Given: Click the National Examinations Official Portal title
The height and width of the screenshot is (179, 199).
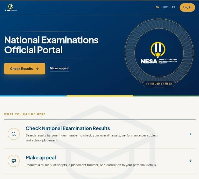Looking at the screenshot, I should click(51, 45).
